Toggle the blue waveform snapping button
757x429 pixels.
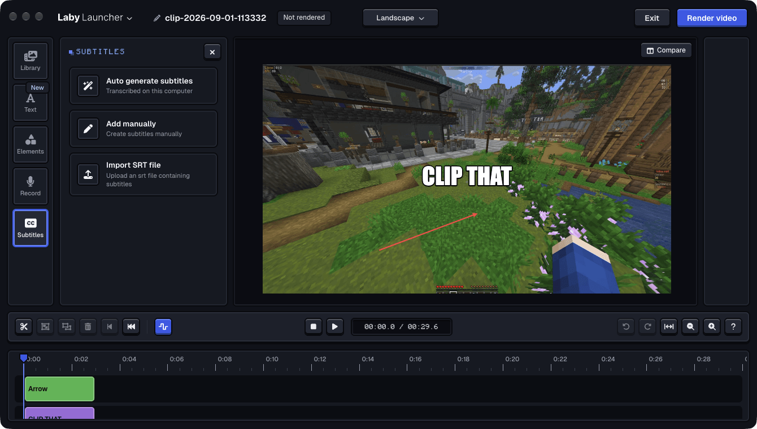coord(163,326)
